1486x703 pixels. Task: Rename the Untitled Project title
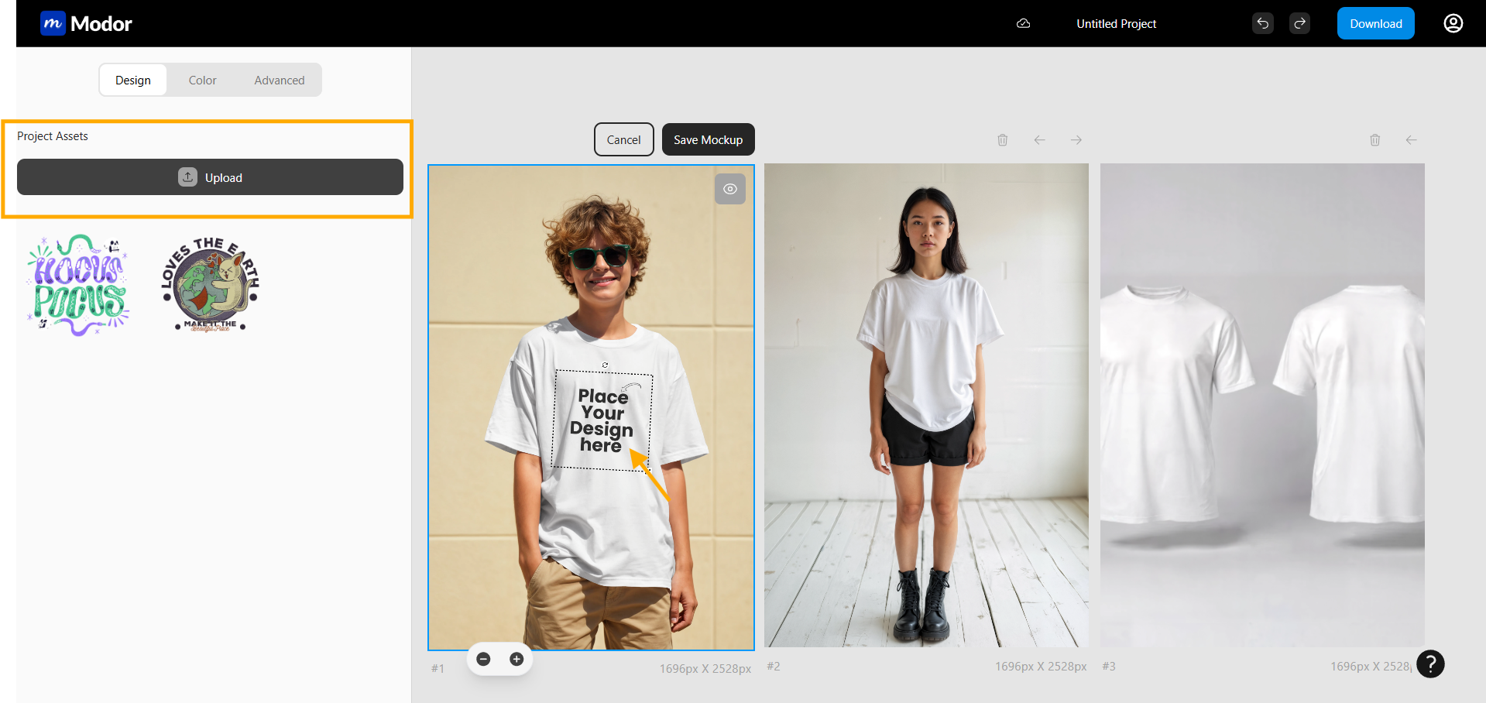[x=1116, y=24]
